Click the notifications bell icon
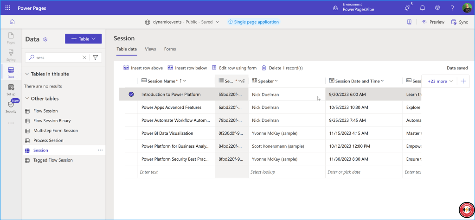The image size is (475, 220). pyautogui.click(x=423, y=8)
